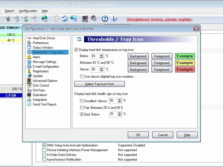The width and height of the screenshot is (223, 167).
Task: Toggle Asynchronous Notification checkbox
Action: 44,159
